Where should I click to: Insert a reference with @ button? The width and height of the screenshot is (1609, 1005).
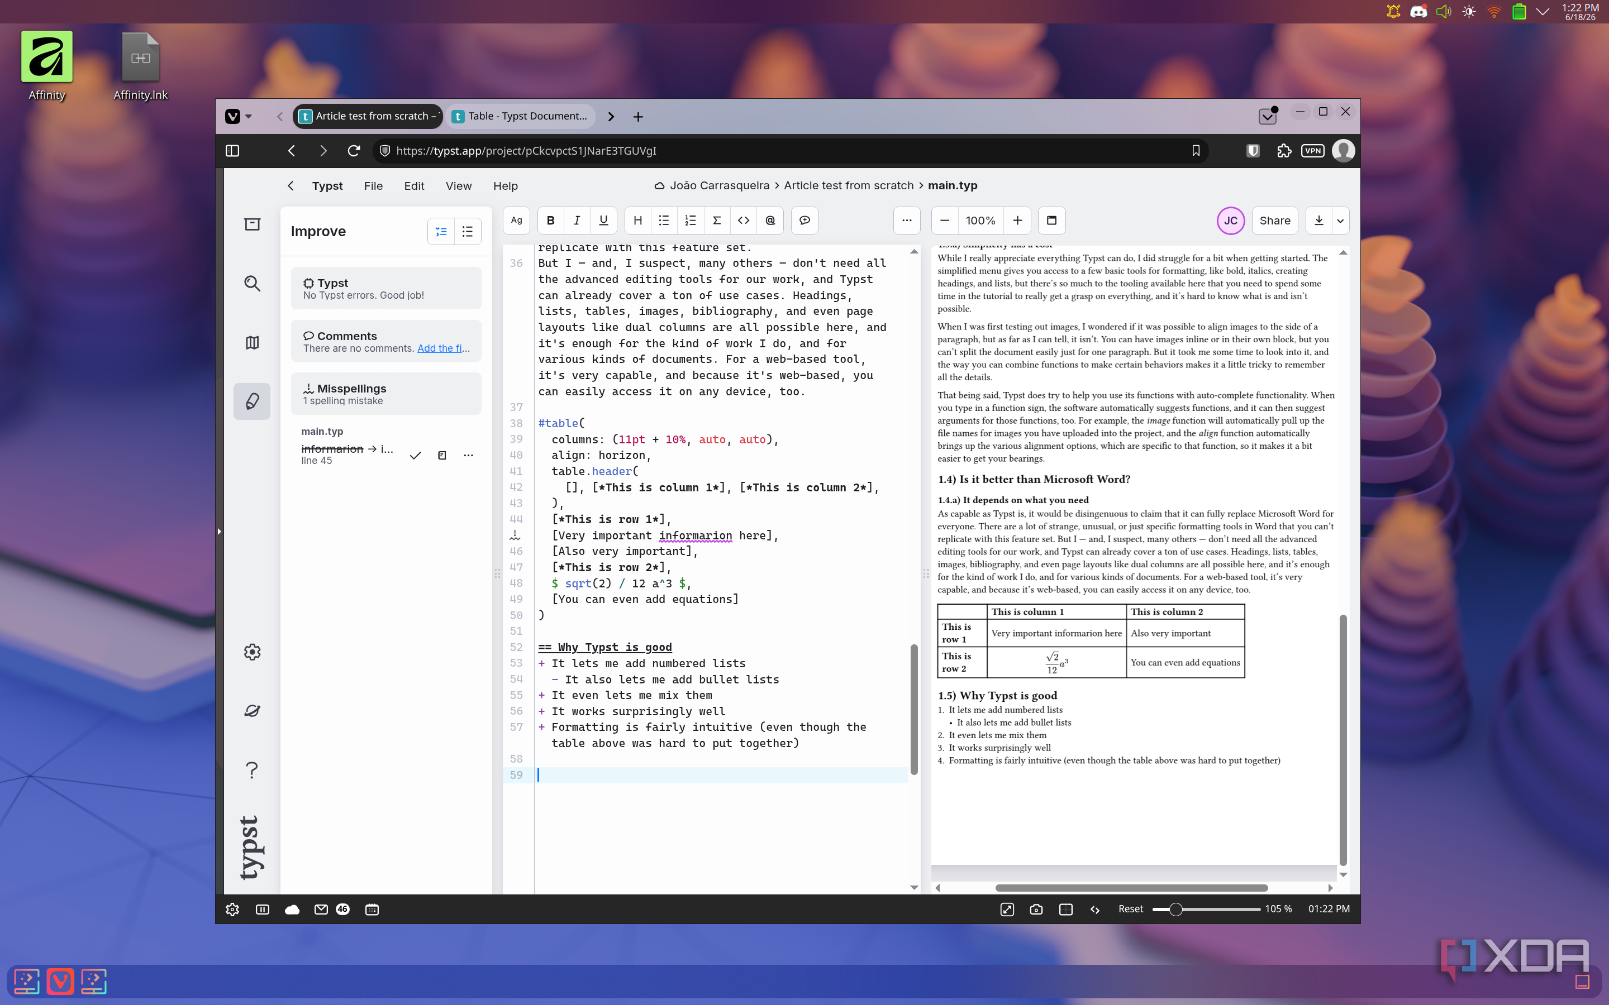click(x=770, y=221)
